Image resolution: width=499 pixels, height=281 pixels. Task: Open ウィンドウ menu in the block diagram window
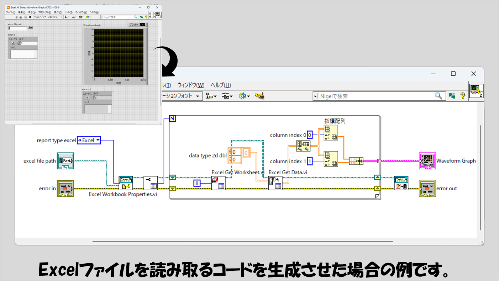pos(191,85)
